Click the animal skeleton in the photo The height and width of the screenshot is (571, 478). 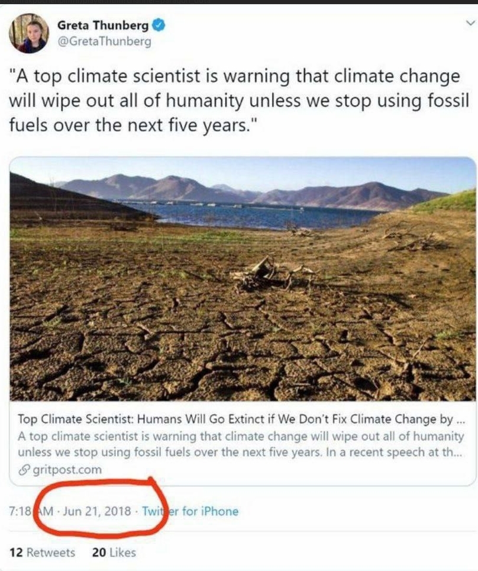pos(273,276)
